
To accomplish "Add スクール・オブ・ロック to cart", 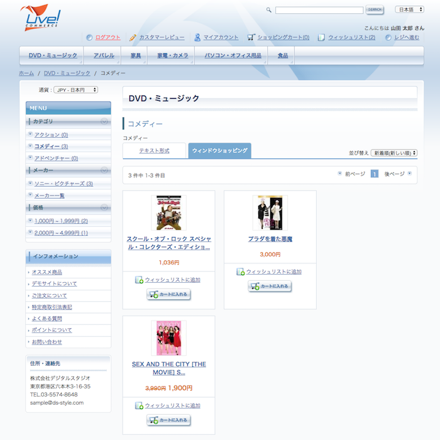I will coord(168,295).
